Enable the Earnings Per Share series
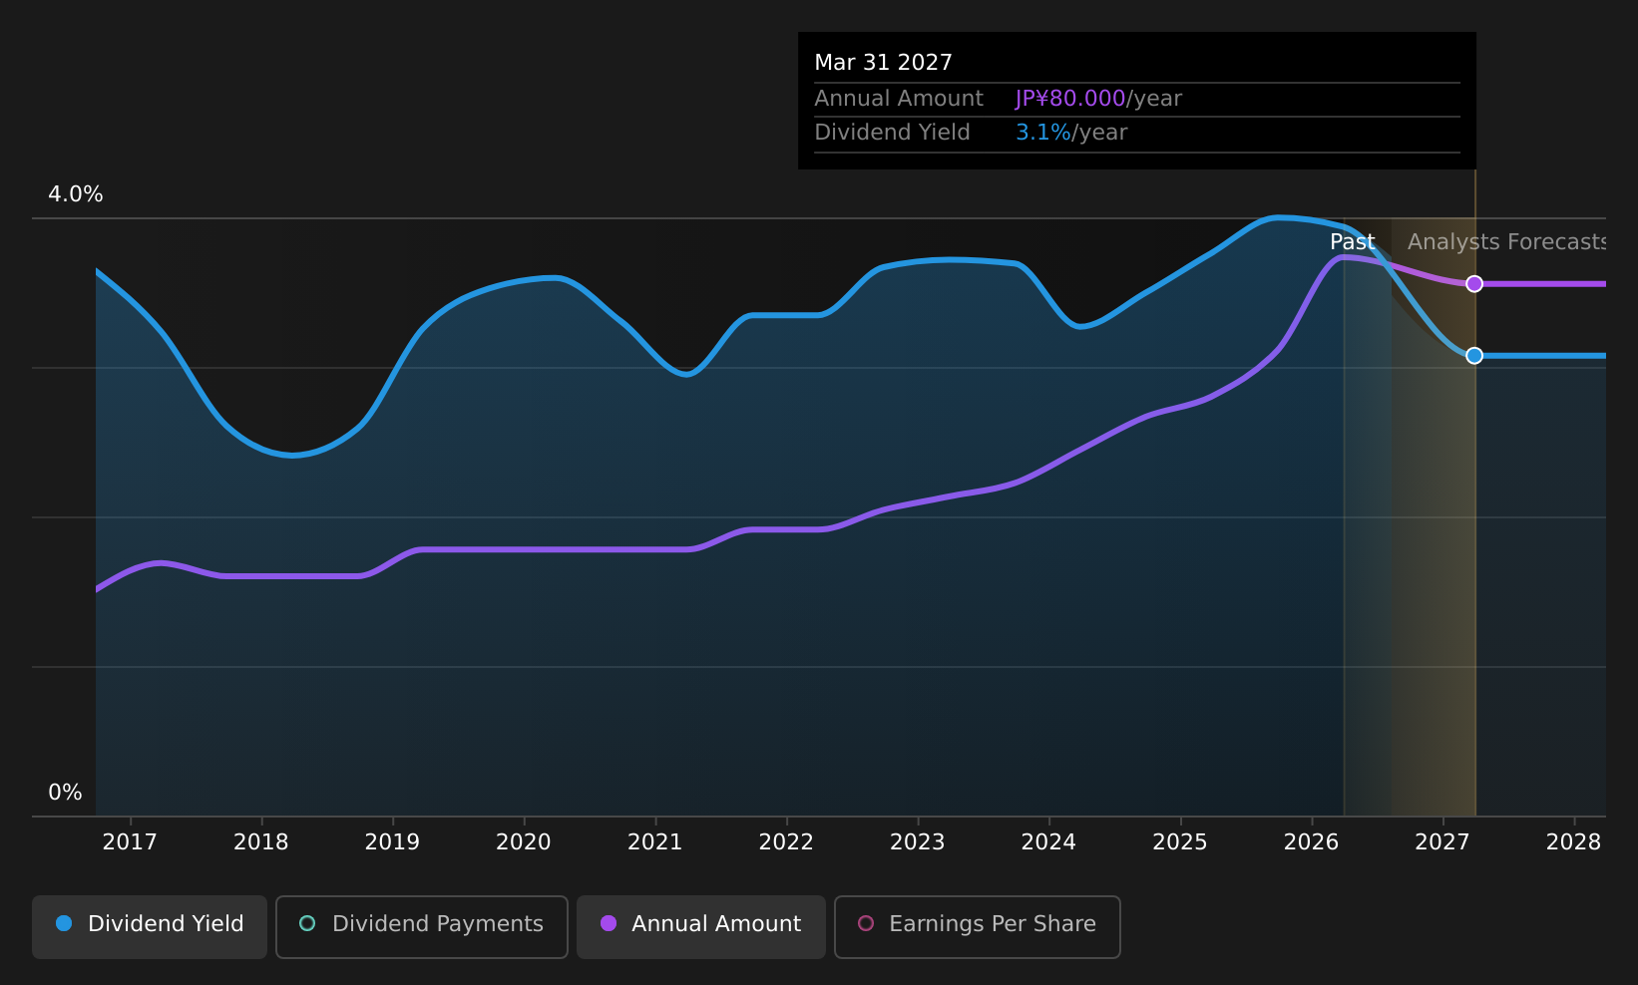1638x985 pixels. (x=978, y=926)
